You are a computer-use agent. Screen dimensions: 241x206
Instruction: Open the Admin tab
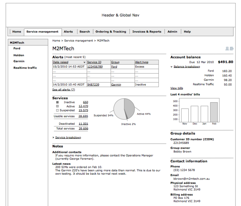click(x=172, y=32)
